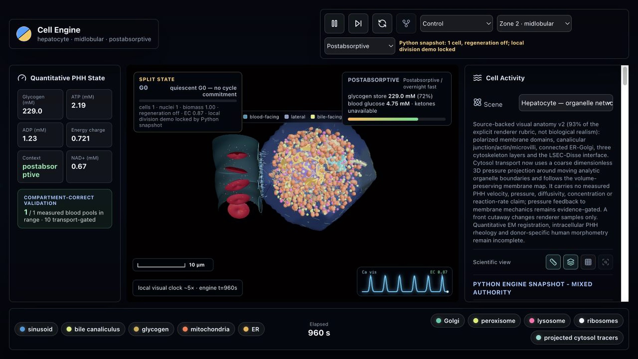
Task: Click the waves icon beside Cell Activity
Action: (477, 78)
